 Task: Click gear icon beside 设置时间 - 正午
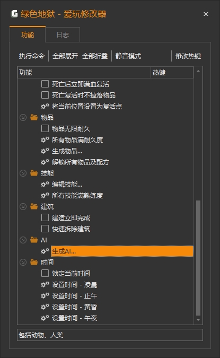45,295
